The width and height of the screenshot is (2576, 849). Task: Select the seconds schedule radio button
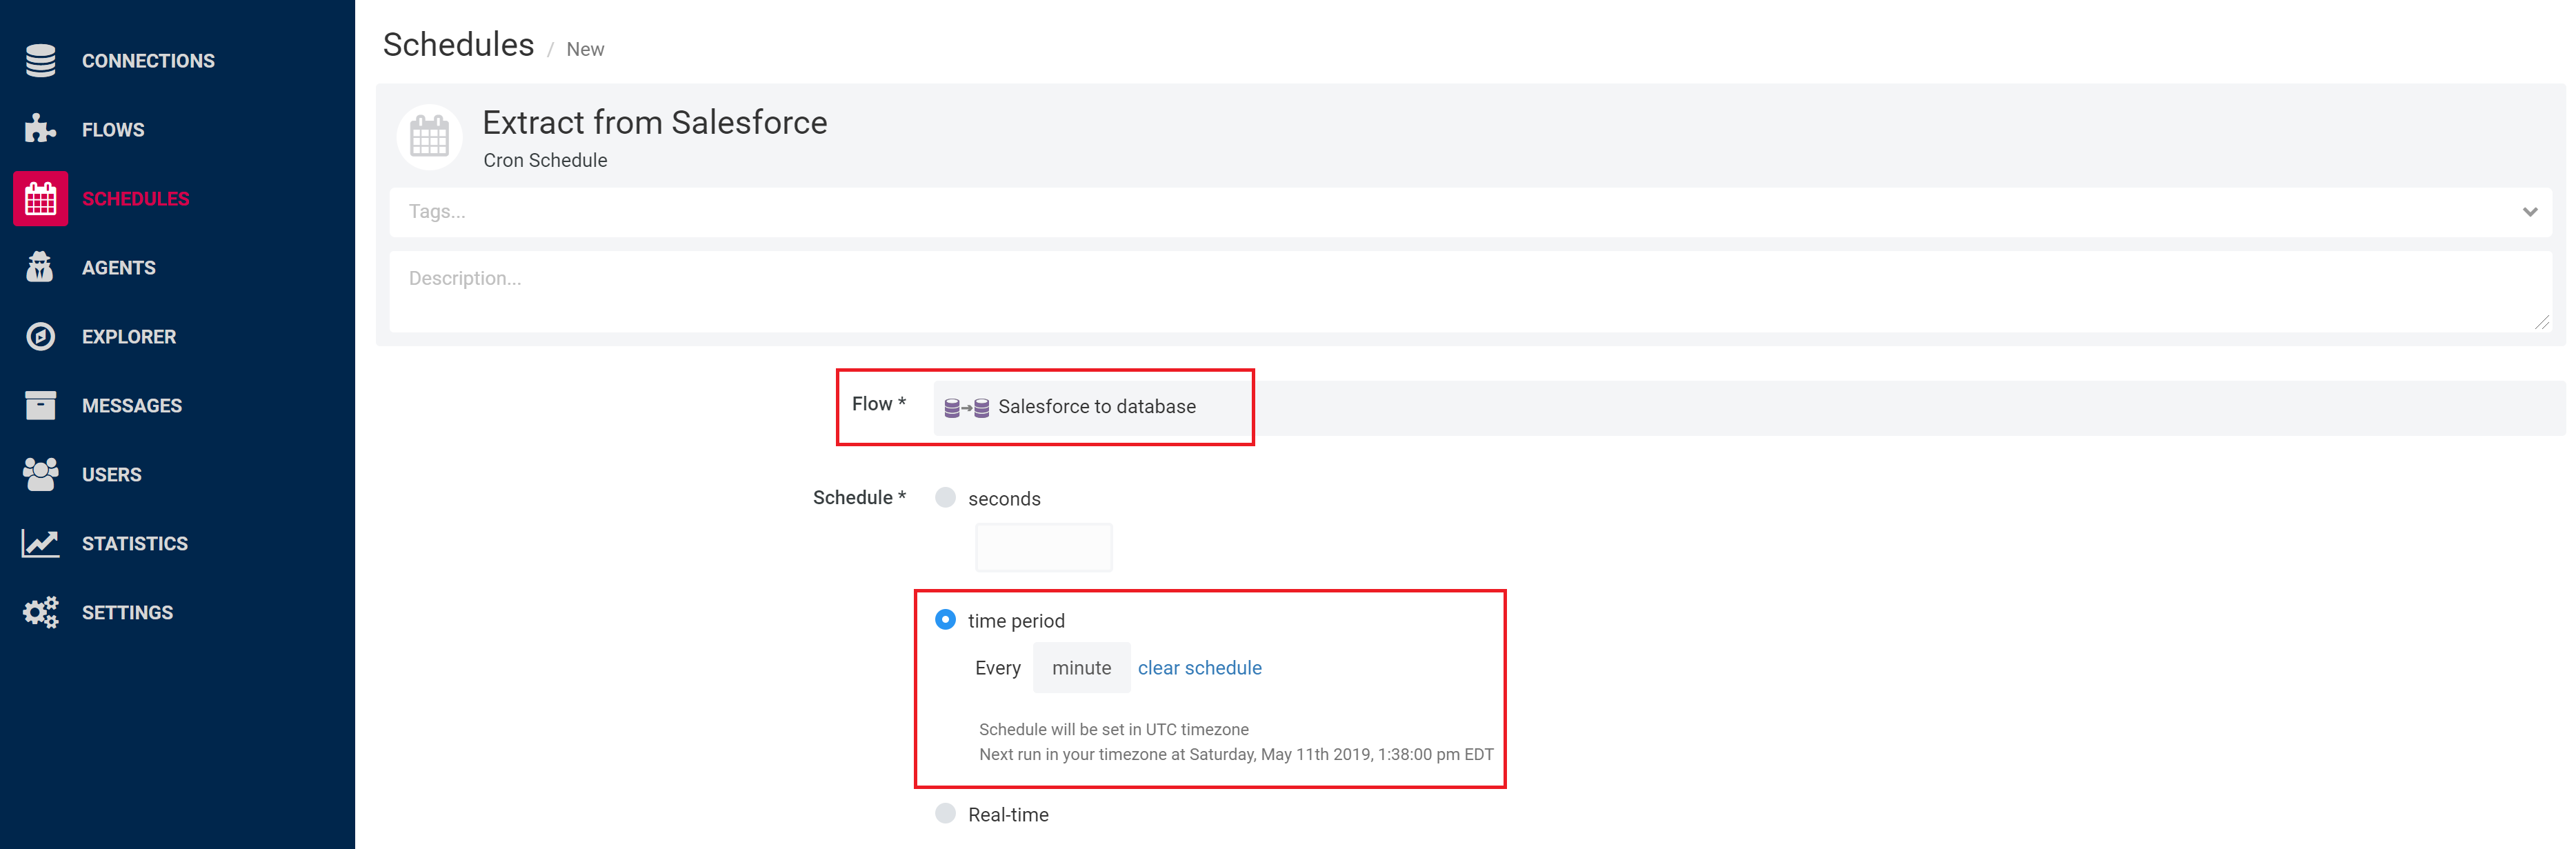pyautogui.click(x=945, y=497)
